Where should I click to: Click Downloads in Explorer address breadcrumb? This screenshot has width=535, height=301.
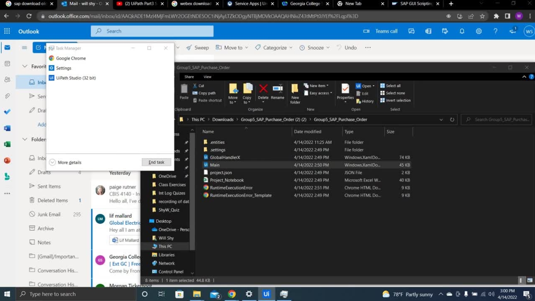coord(223,120)
